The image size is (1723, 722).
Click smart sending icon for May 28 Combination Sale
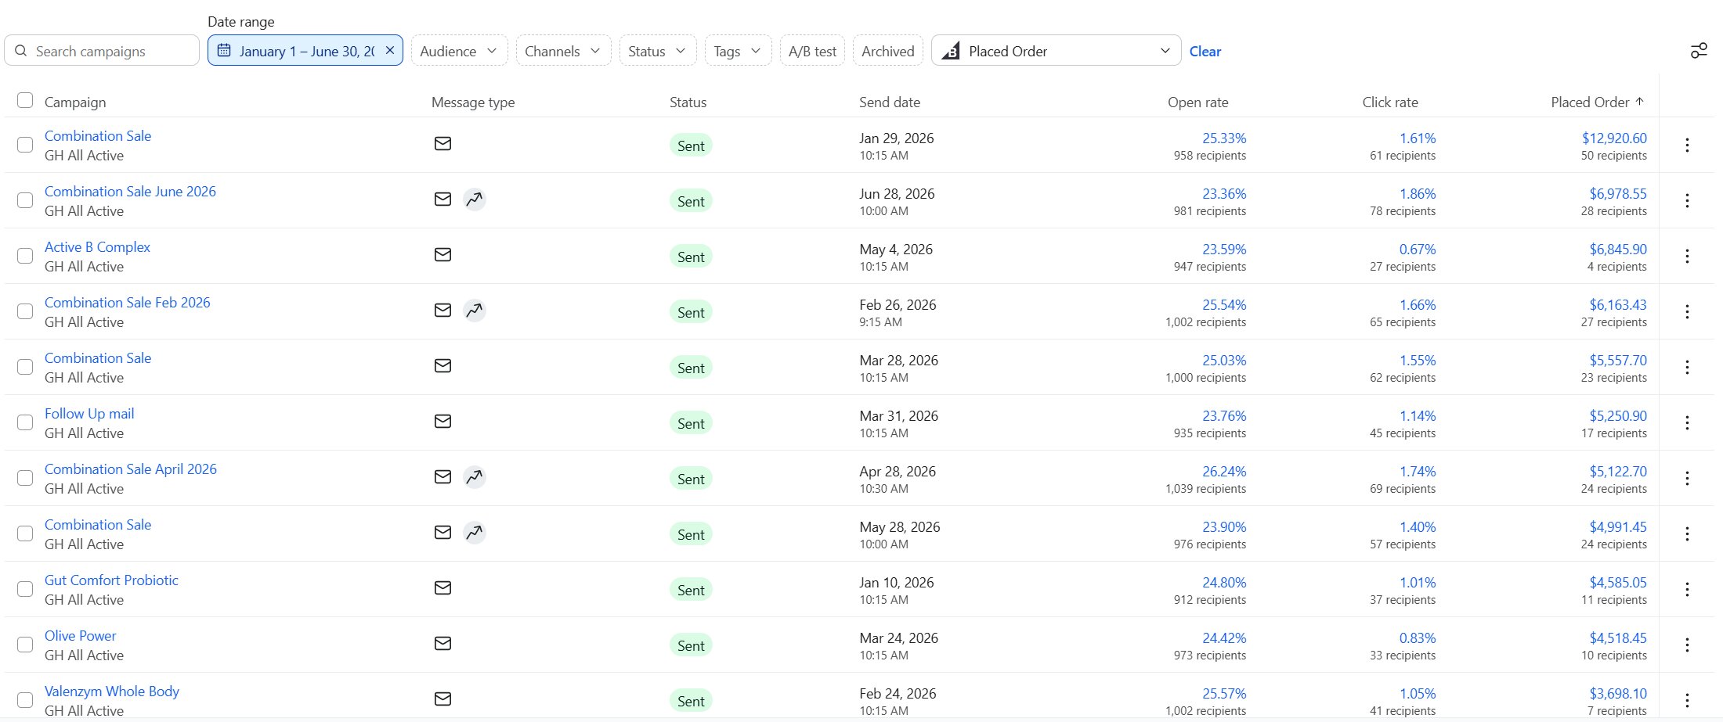[474, 533]
